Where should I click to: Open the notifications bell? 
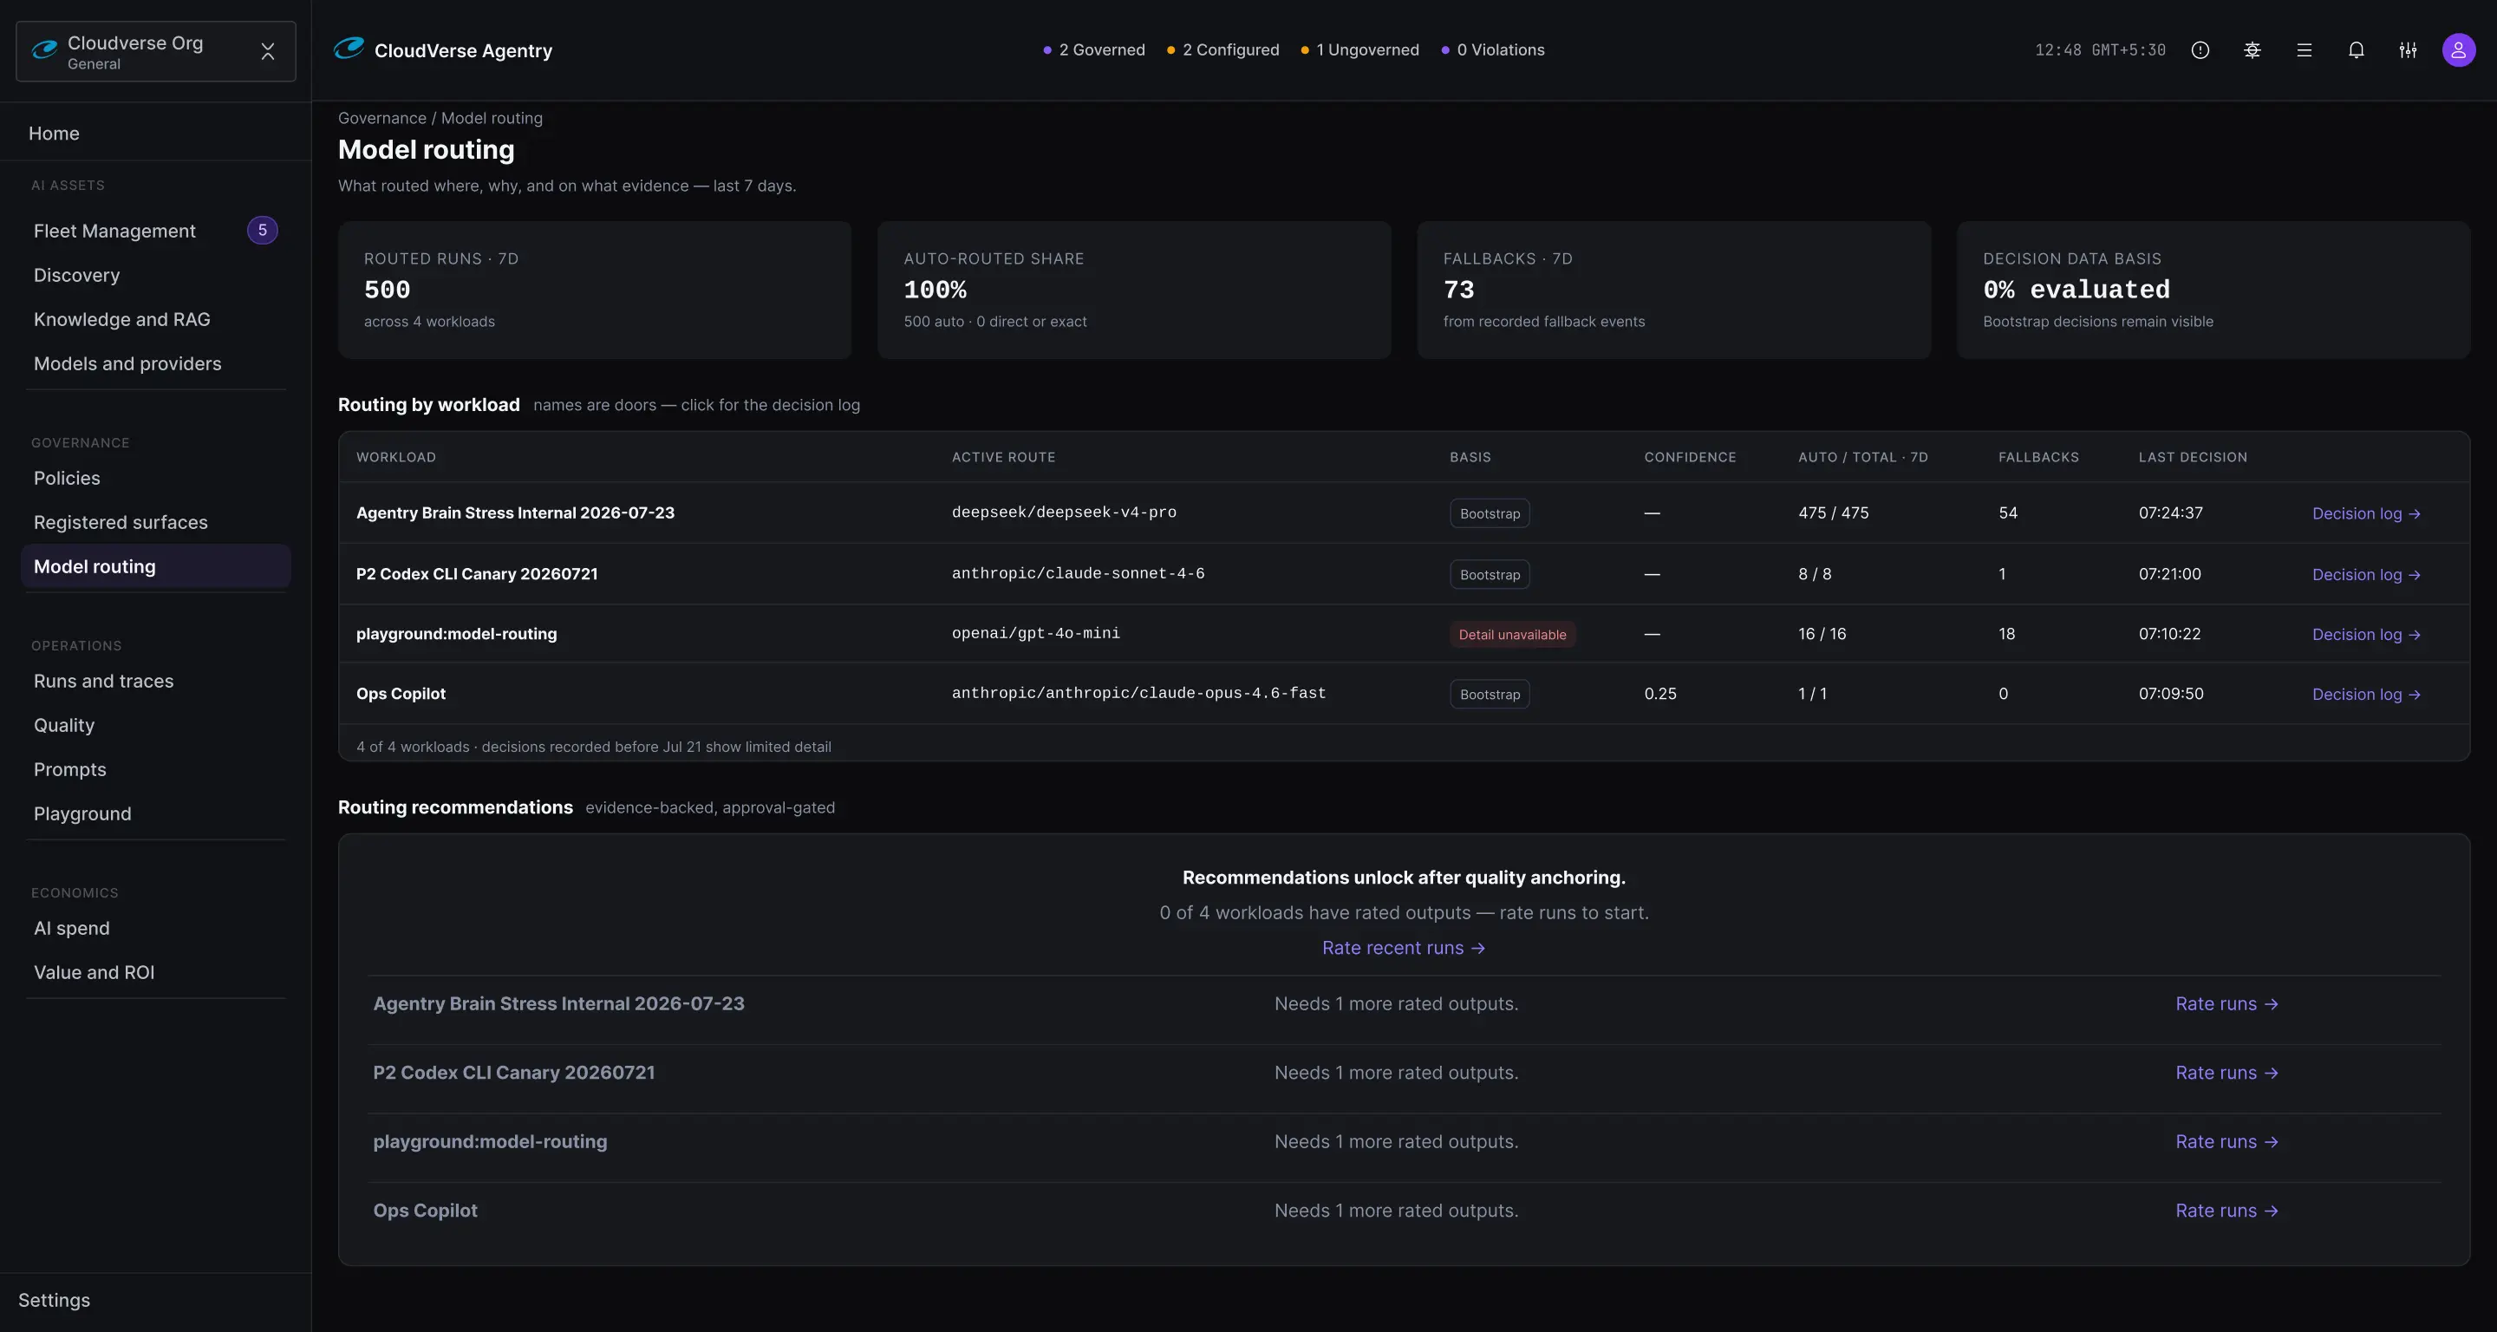tap(2356, 50)
